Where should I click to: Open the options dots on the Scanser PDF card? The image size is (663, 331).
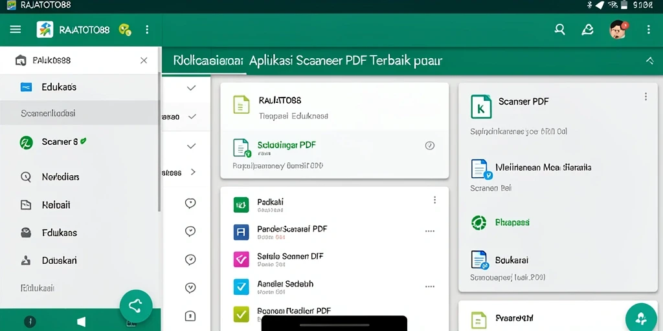[x=646, y=97]
